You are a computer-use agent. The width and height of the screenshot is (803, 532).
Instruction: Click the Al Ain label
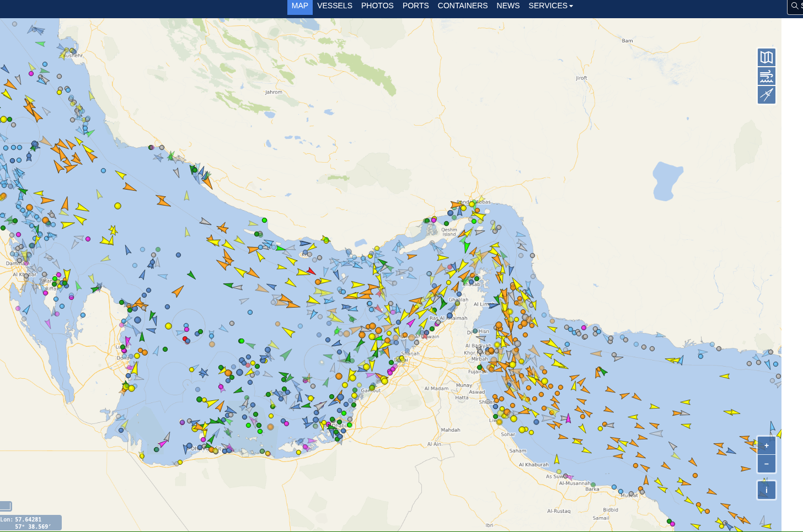point(434,444)
